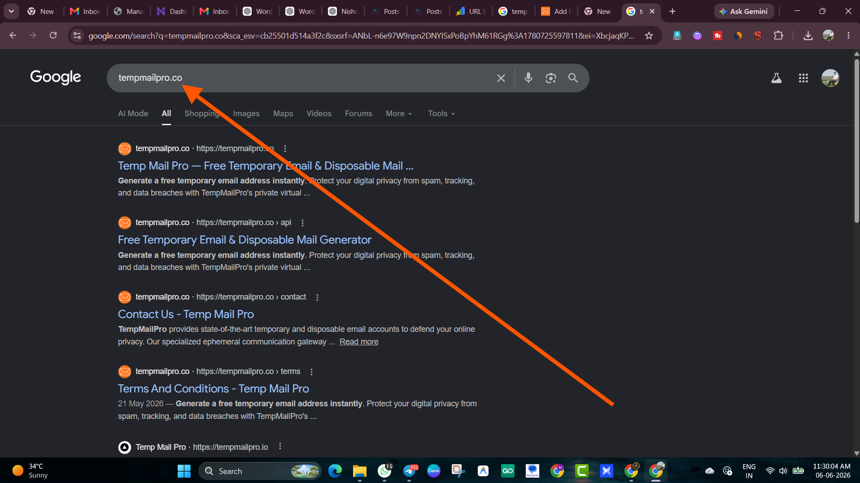The image size is (860, 483).
Task: Select the Forums results tab
Action: point(358,113)
